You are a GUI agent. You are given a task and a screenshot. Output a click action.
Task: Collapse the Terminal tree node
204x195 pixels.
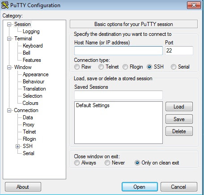(9, 39)
